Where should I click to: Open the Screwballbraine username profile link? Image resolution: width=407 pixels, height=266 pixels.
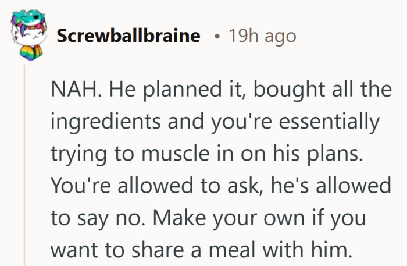(x=128, y=36)
